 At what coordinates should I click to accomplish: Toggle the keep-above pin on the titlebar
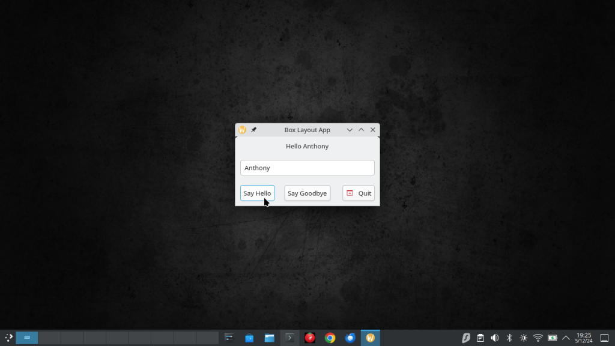[254, 130]
